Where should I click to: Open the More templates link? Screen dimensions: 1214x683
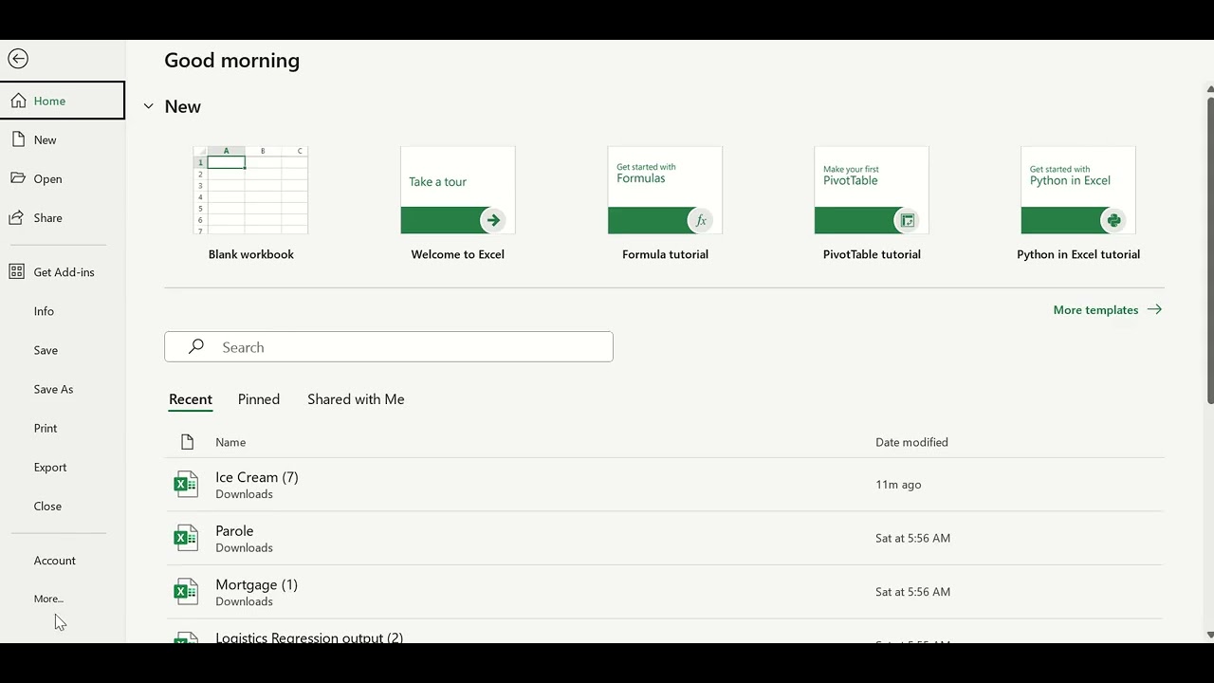(1107, 309)
